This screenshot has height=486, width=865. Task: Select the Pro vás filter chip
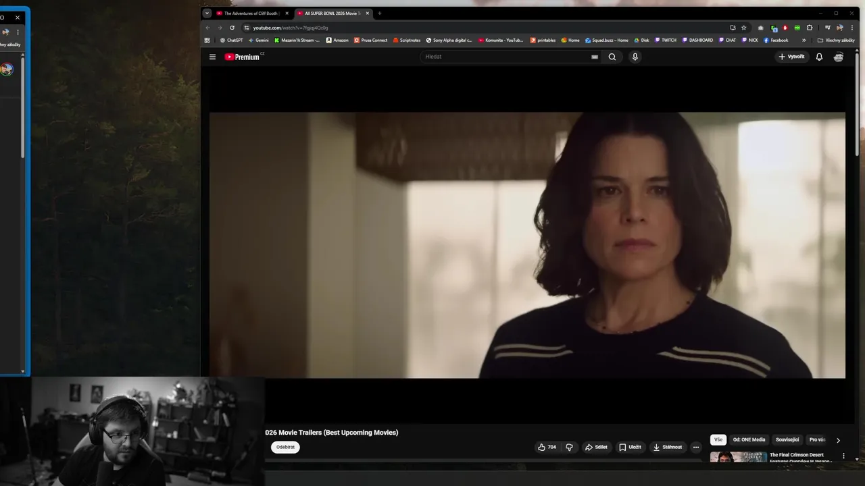[x=817, y=439]
